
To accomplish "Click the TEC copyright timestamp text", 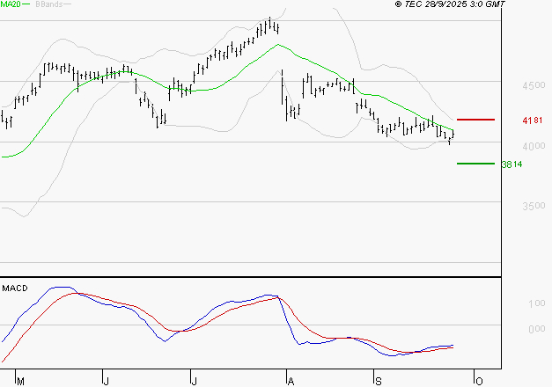I will coord(451,4).
